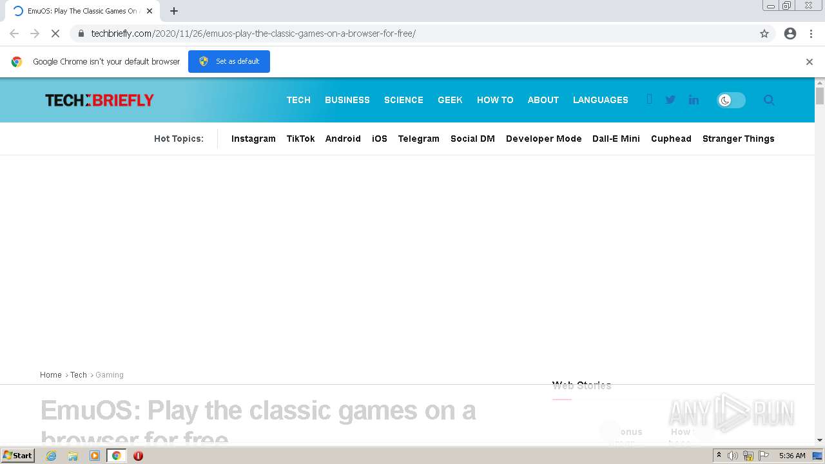Click the scrollbar down arrow
The image size is (825, 464).
click(820, 440)
